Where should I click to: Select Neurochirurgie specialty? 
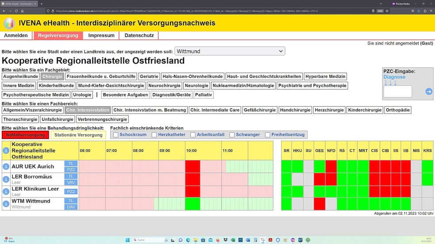point(164,86)
